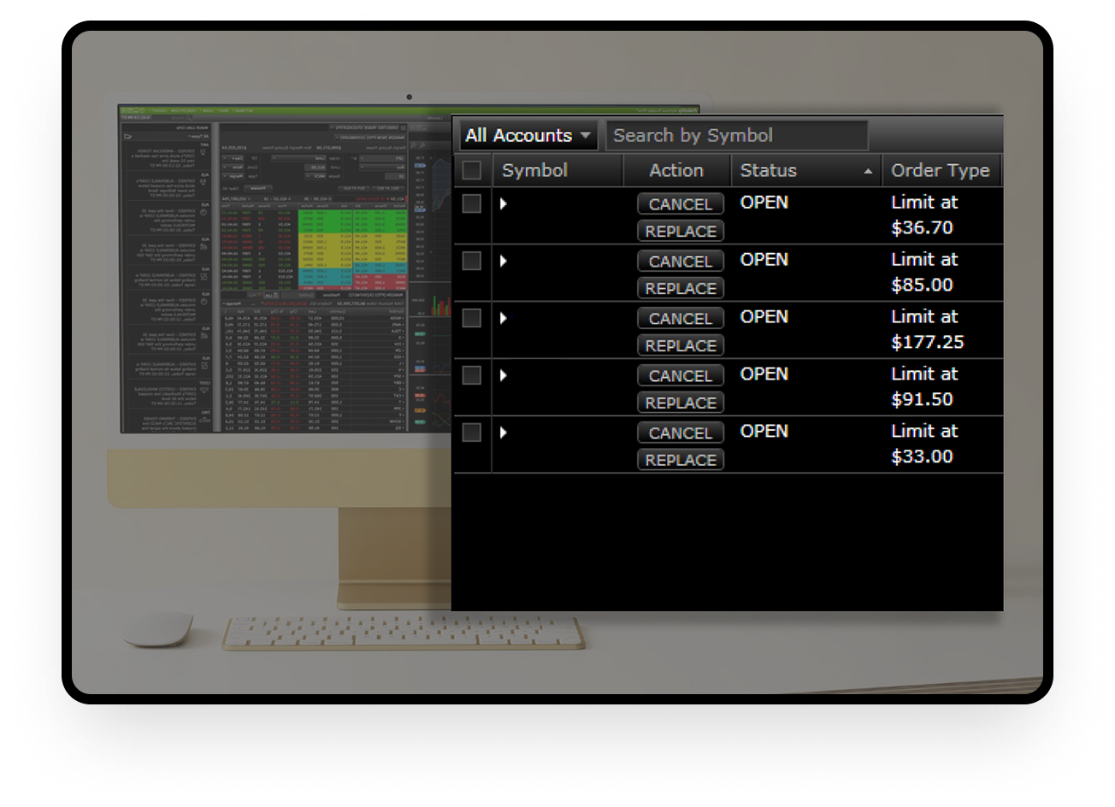
Task: Click the Search by Symbol field
Action: tap(736, 136)
